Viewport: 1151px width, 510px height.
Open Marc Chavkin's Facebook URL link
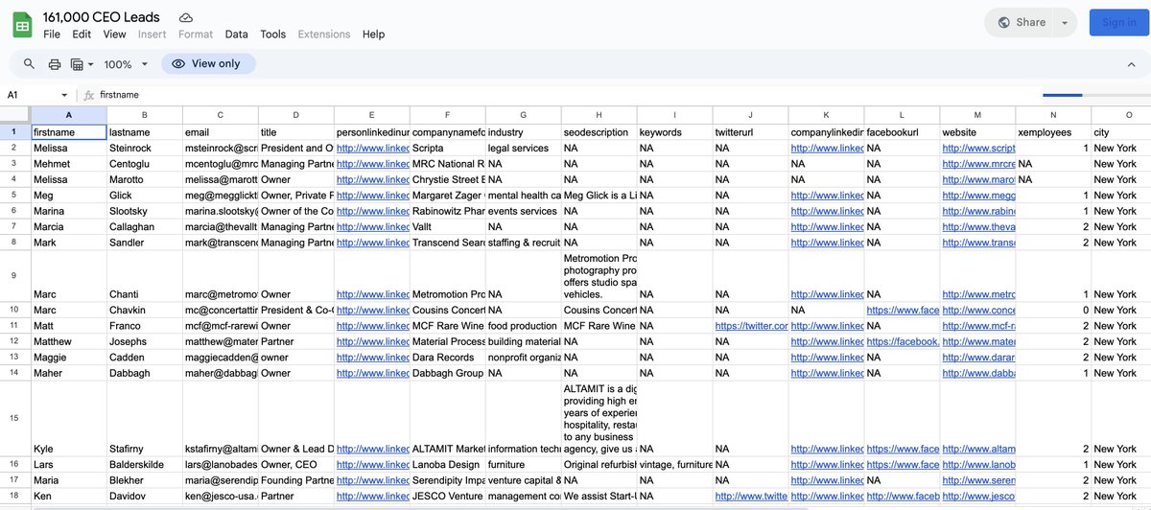pyautogui.click(x=902, y=310)
